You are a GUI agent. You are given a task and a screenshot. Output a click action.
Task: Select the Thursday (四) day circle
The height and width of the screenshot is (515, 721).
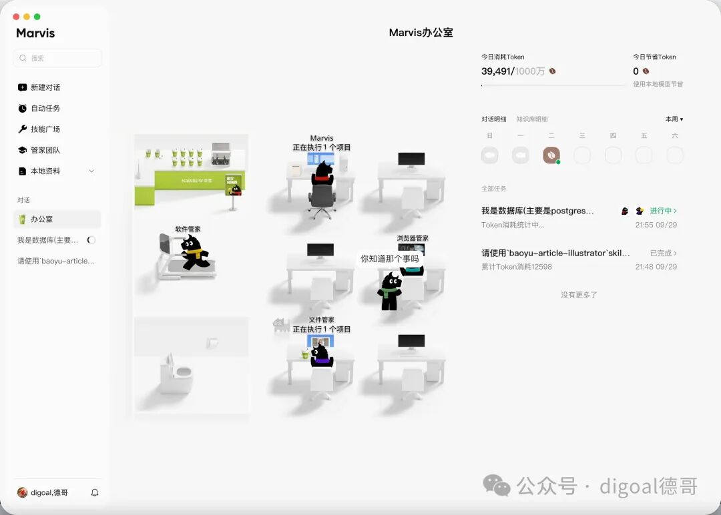tap(613, 155)
